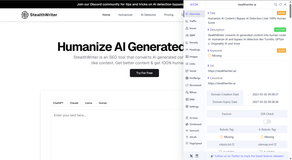Click the Social Twitter bird icon
The height and width of the screenshot is (160, 292).
tap(187, 71)
